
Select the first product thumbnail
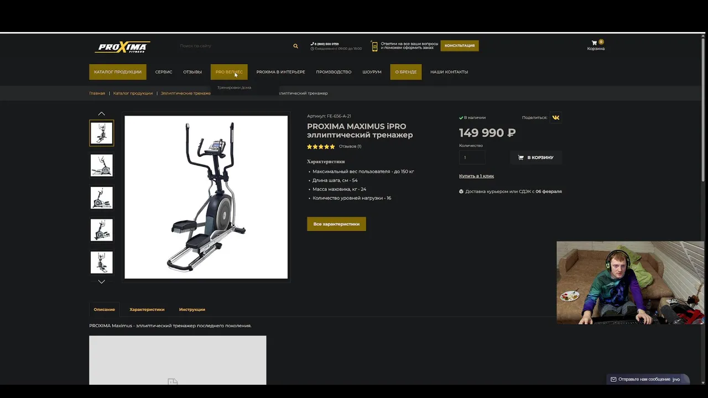pyautogui.click(x=101, y=133)
